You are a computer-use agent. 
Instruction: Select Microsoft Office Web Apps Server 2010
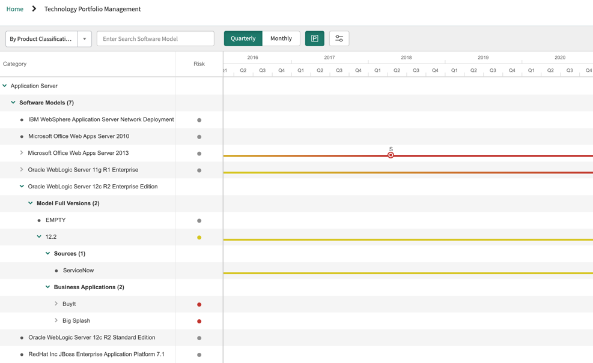(79, 136)
